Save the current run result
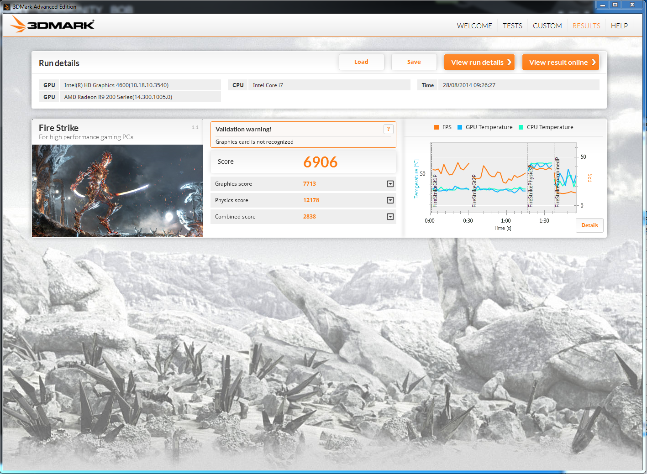Image resolution: width=647 pixels, height=474 pixels. 414,62
